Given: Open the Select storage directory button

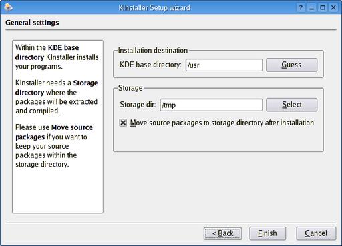Looking at the screenshot, I should 291,105.
